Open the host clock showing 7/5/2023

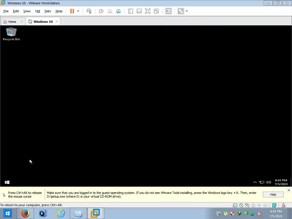tap(276, 214)
